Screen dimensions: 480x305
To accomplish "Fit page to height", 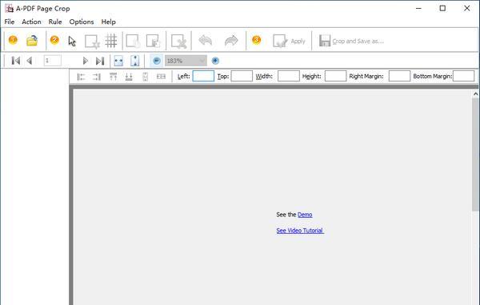I will coord(134,61).
